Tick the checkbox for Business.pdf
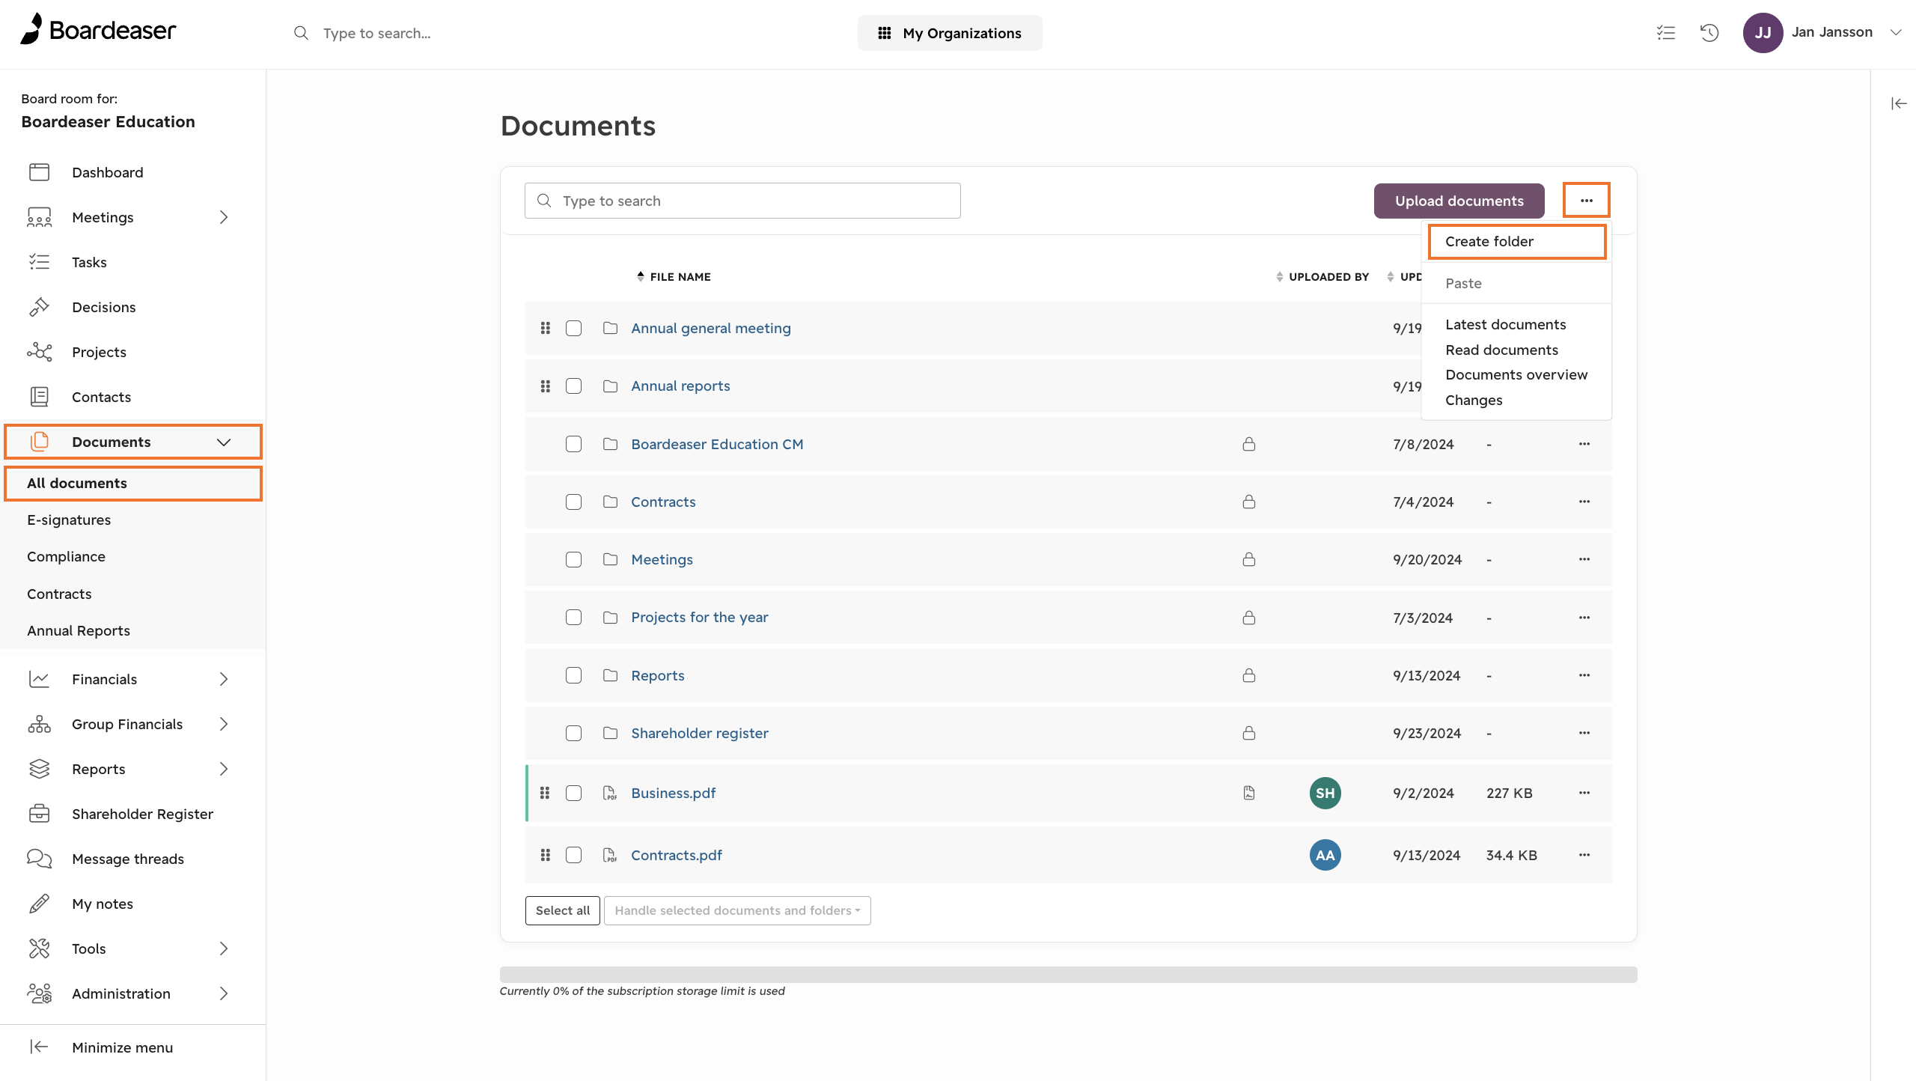1916x1081 pixels. click(x=573, y=793)
